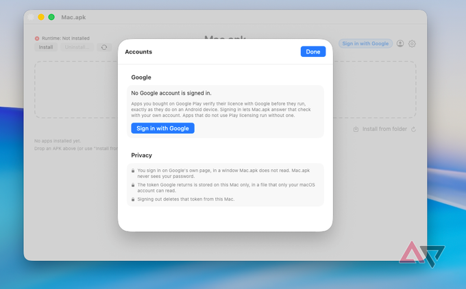Click the reload icon next to Install from folder
The width and height of the screenshot is (466, 289).
413,129
